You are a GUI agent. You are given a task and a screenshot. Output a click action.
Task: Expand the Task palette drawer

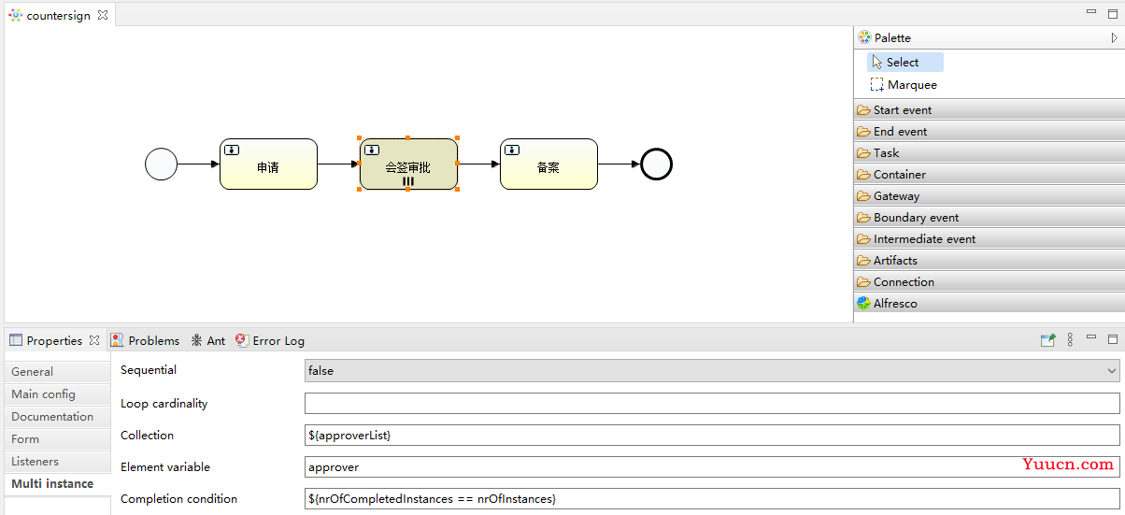tap(989, 152)
